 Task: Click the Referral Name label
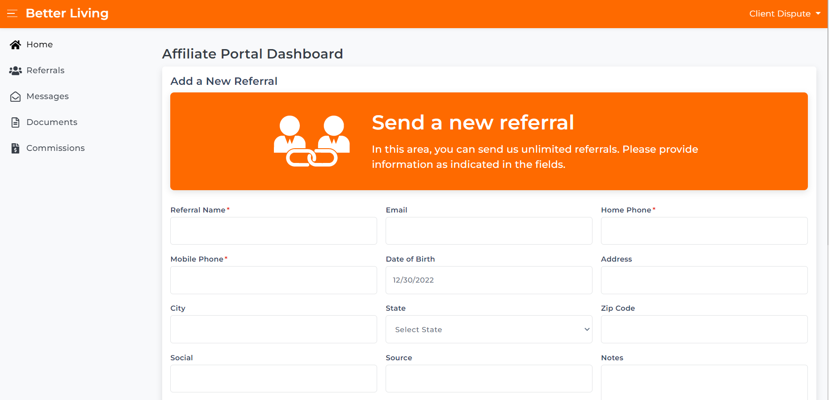click(x=198, y=210)
